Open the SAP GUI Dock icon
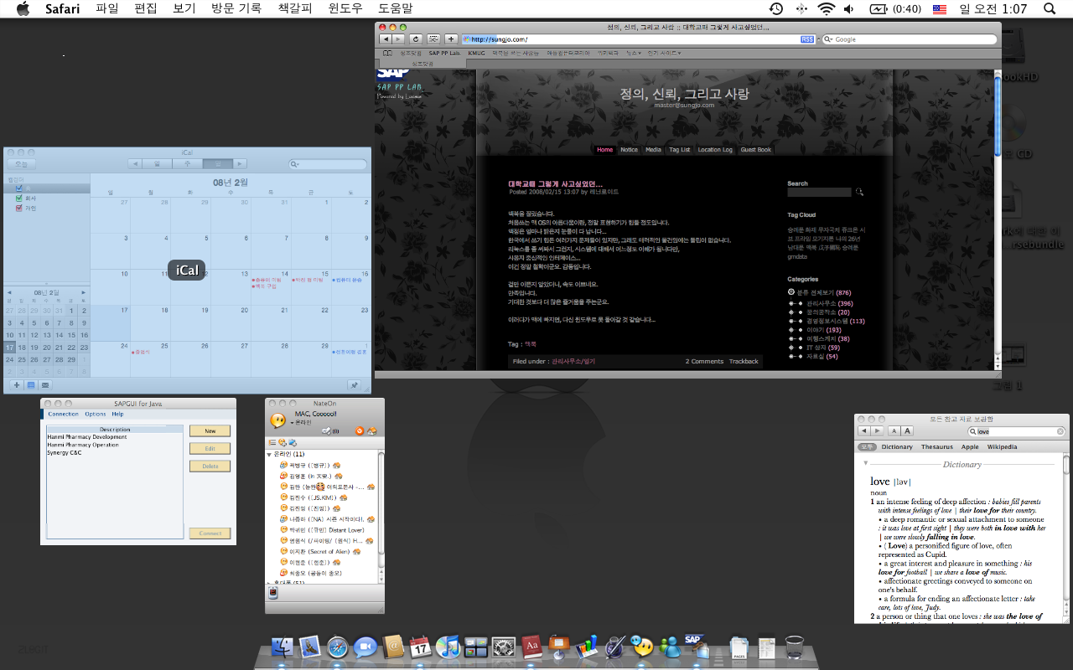The image size is (1073, 670). (697, 646)
